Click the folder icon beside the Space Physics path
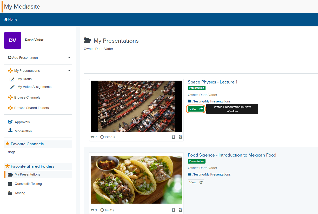 coord(190,101)
